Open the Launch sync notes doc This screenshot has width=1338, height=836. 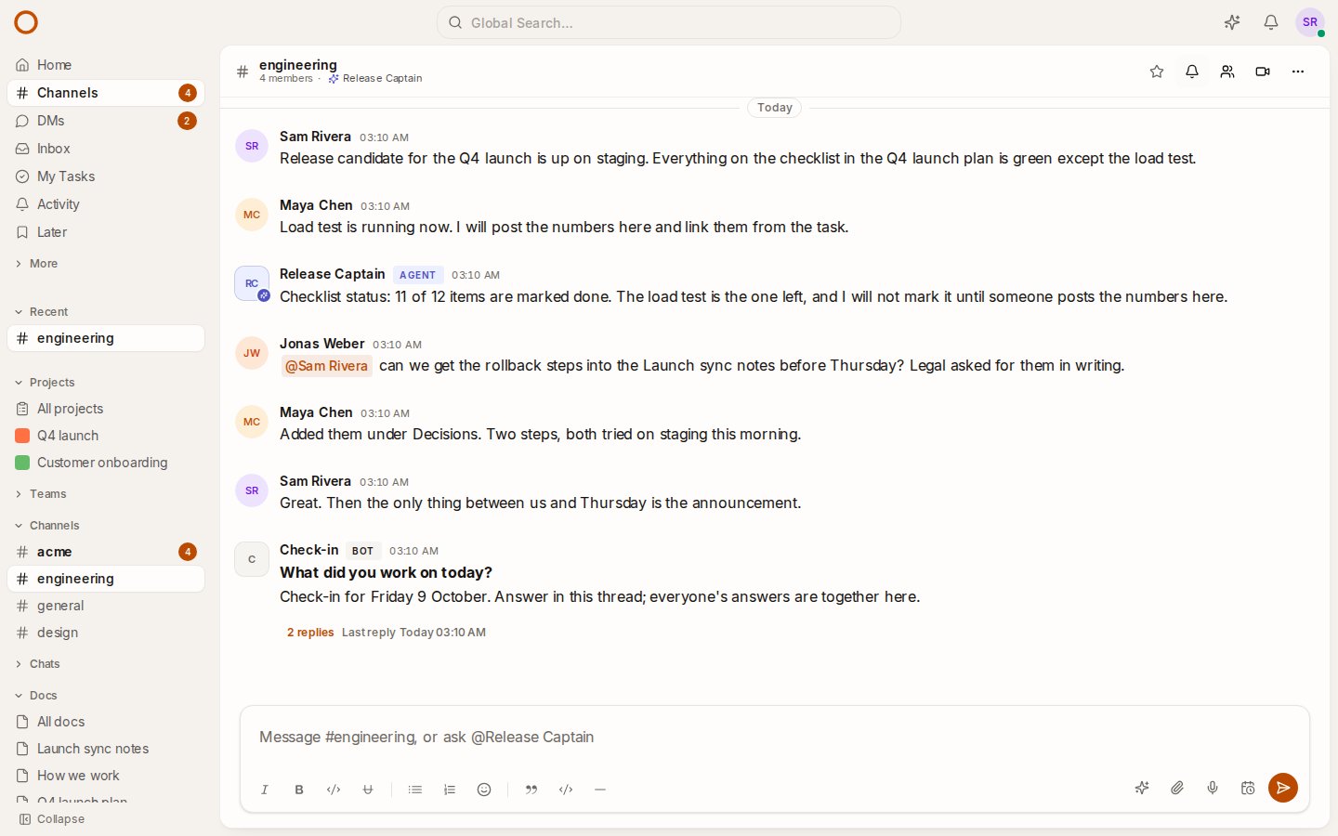pyautogui.click(x=106, y=749)
